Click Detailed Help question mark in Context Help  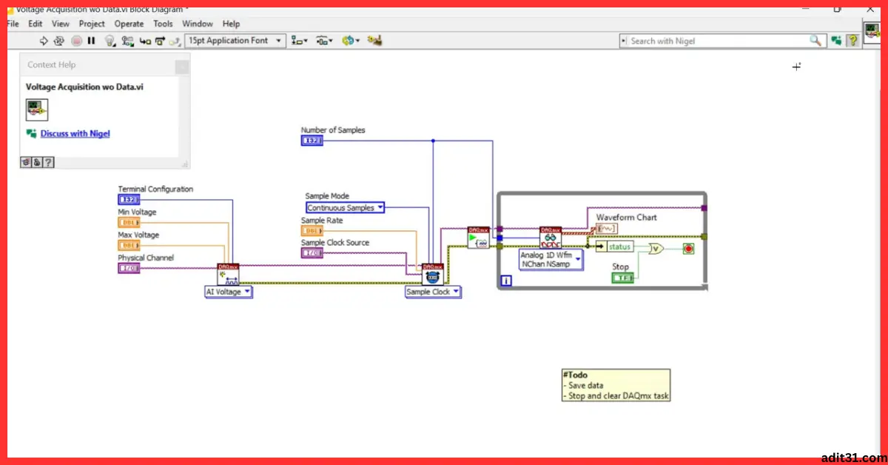pos(48,162)
